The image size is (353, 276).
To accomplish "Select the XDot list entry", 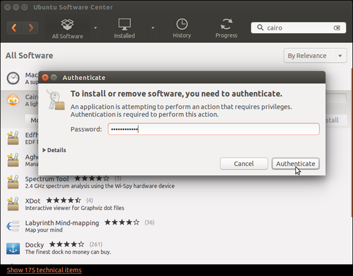I will [x=175, y=204].
